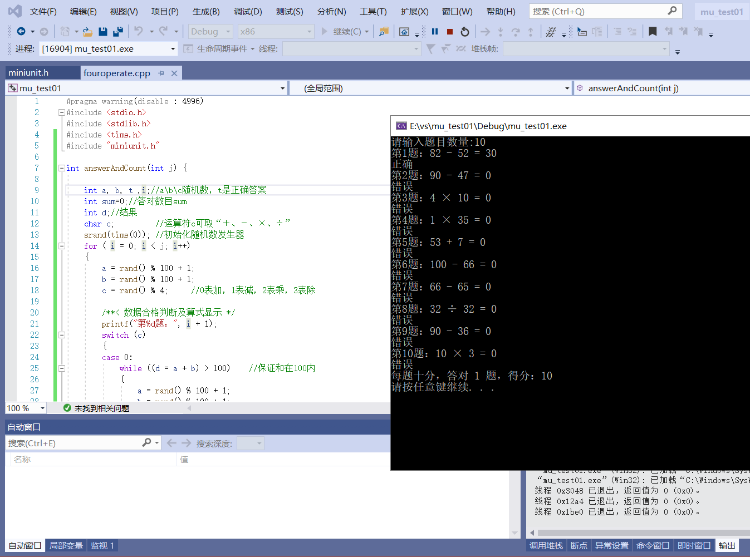Click the Navigate Backward arrow icon

21,32
